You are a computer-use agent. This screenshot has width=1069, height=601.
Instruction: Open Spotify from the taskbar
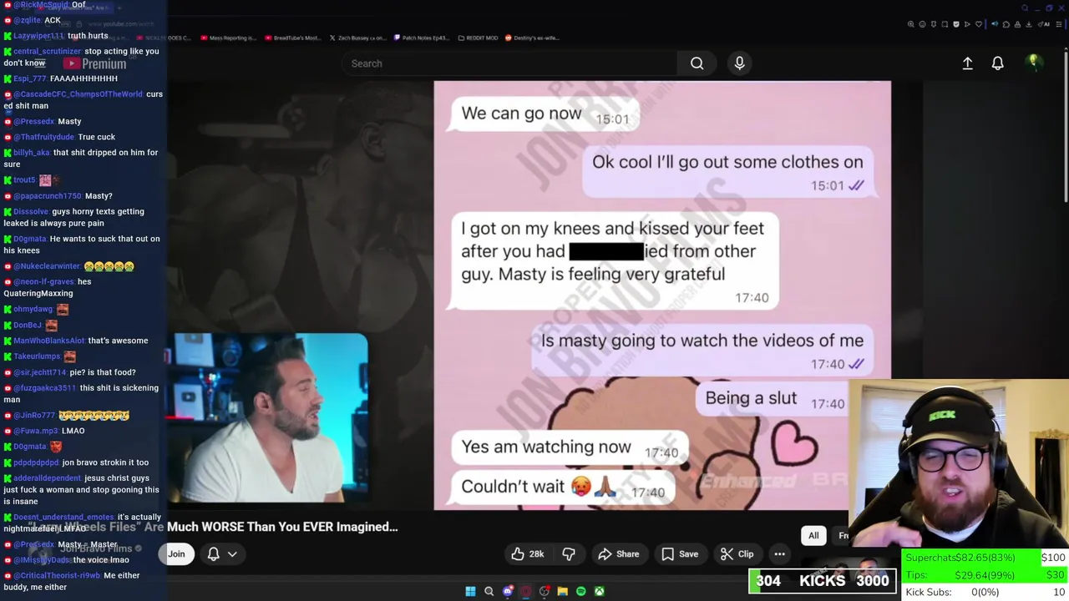[580, 591]
